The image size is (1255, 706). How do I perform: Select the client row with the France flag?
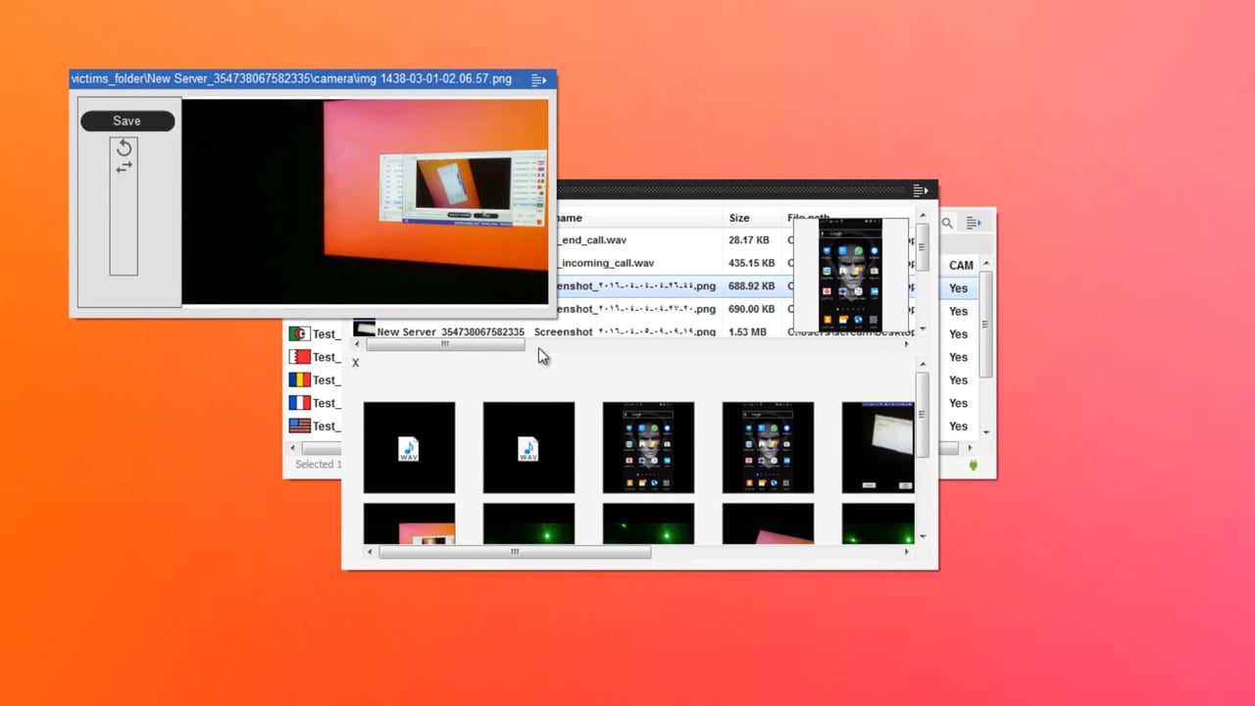(314, 403)
